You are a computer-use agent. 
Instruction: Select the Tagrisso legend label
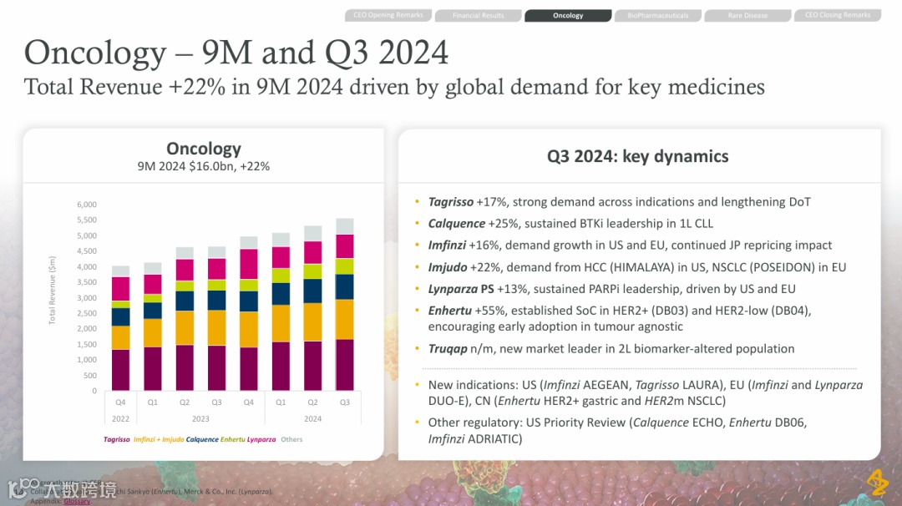(x=117, y=439)
